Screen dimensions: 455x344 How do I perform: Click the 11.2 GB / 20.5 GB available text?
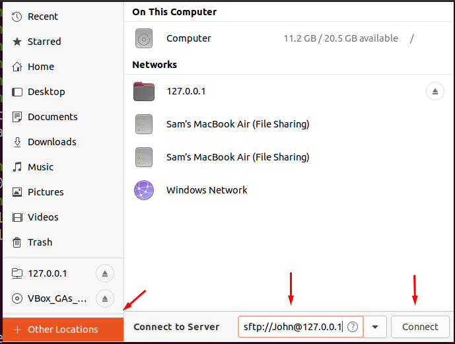pos(341,38)
